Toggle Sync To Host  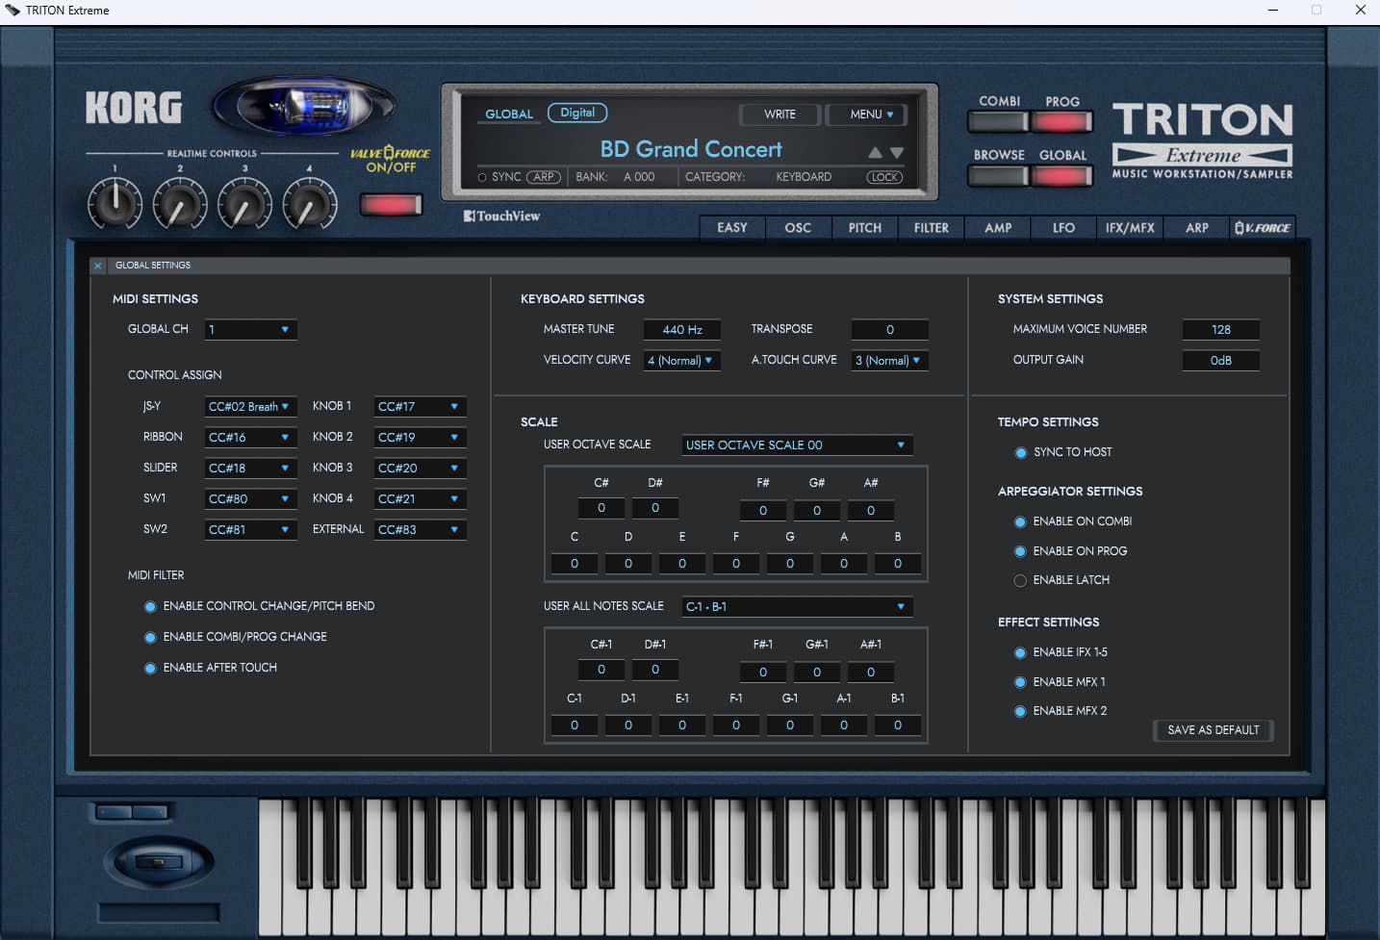(x=1020, y=452)
